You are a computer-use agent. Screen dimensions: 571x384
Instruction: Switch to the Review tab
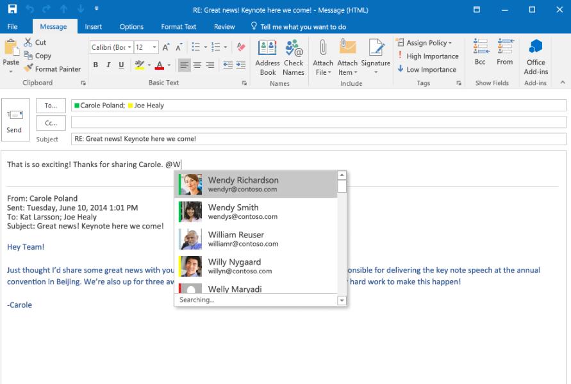[x=224, y=26]
